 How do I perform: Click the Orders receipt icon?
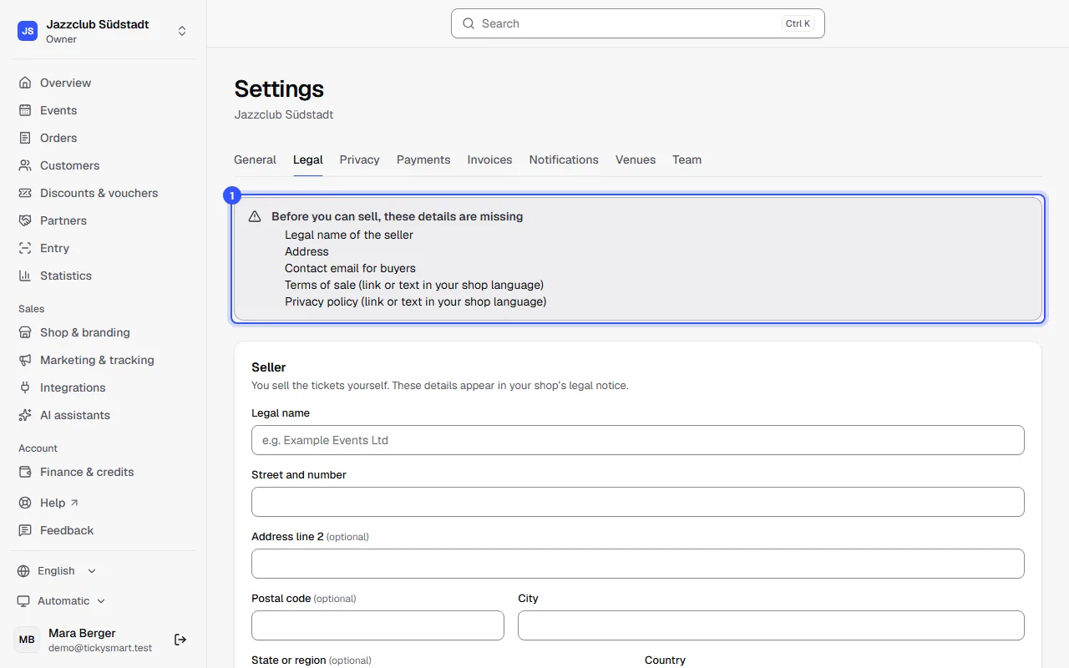click(25, 138)
